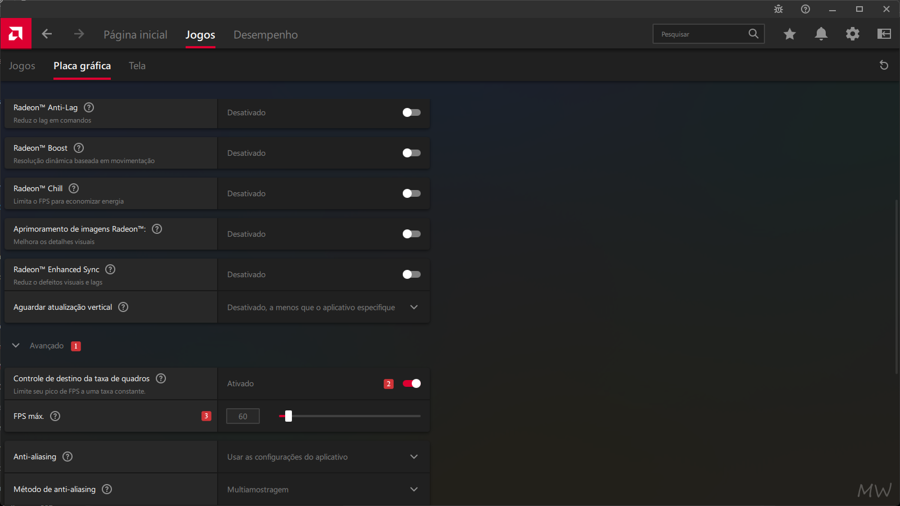Click the FPS máx. slider handle

(289, 416)
